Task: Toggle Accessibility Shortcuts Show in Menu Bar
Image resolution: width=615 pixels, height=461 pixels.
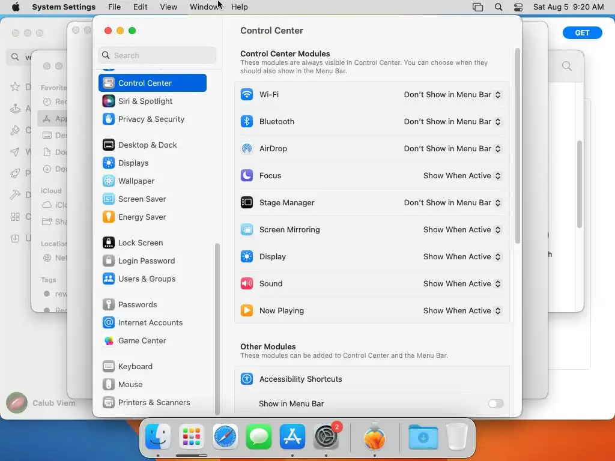Action: pyautogui.click(x=495, y=404)
